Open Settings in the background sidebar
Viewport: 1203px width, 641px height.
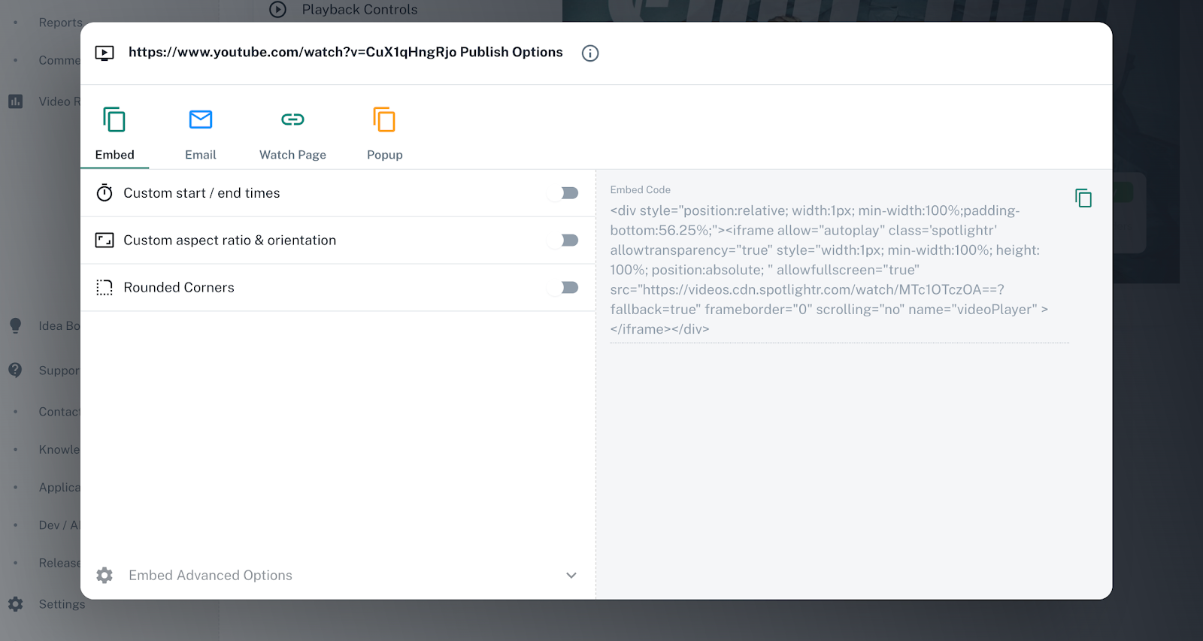coord(62,604)
